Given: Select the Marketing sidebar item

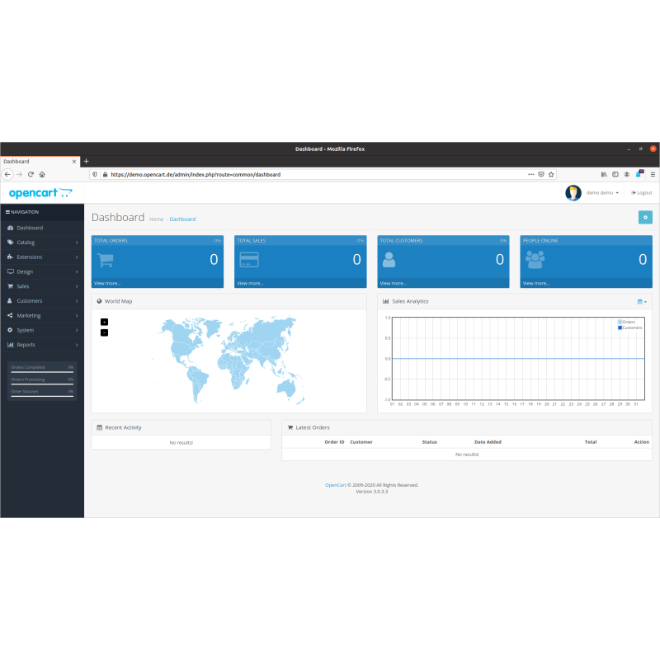Looking at the screenshot, I should click(x=42, y=315).
